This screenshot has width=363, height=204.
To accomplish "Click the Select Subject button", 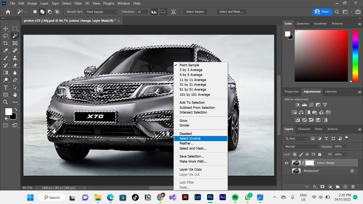I will (x=195, y=12).
